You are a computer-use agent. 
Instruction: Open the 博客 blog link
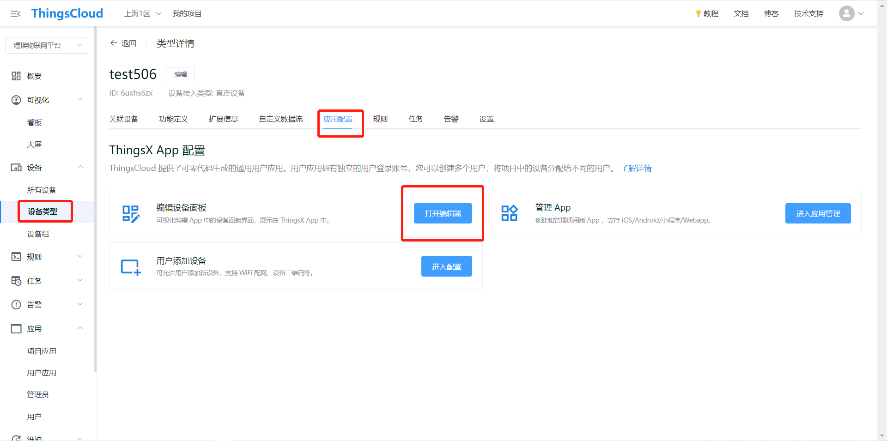tap(771, 14)
